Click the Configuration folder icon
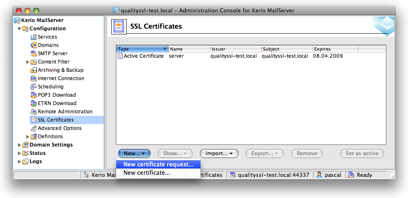The height and width of the screenshot is (198, 408). (x=25, y=29)
